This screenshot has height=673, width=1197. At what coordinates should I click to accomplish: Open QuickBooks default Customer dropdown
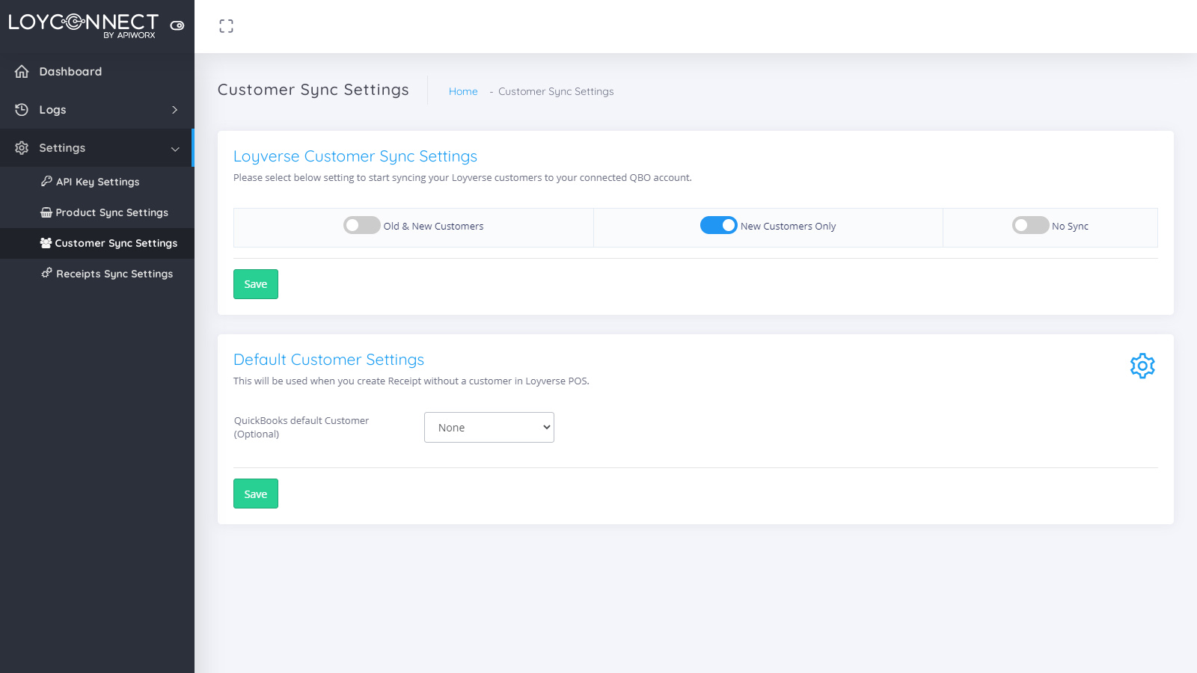click(489, 428)
